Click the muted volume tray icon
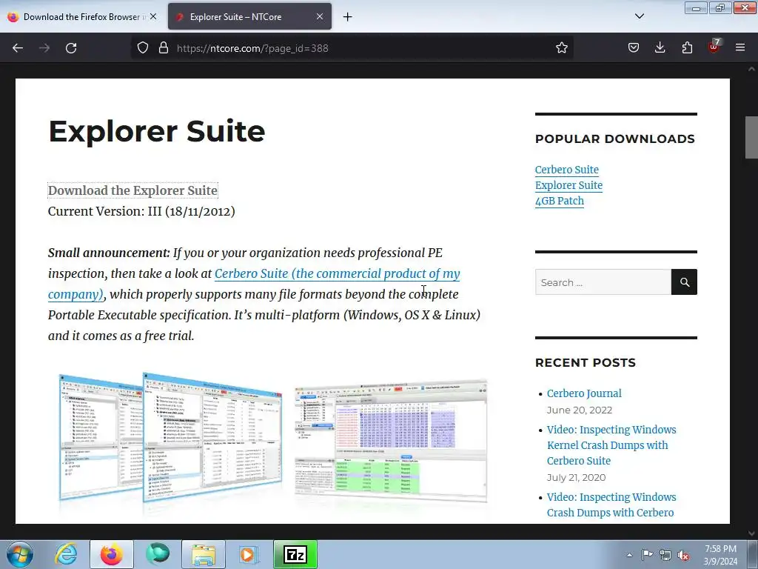Screen dimensions: 758x569 click(x=683, y=555)
